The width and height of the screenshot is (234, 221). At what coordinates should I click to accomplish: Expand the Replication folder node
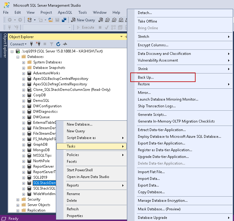pyautogui.click(x=18, y=211)
